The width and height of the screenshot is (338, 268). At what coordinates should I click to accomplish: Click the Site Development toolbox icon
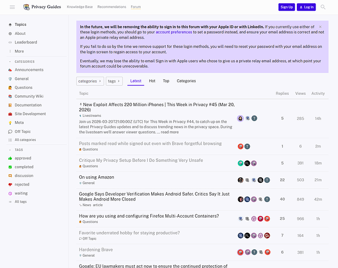pos(10,114)
